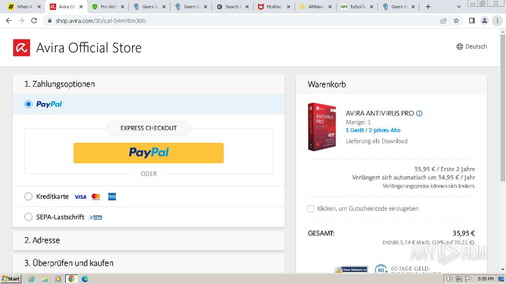Switch to the Pro Verb tab
The height and width of the screenshot is (284, 506).
[x=108, y=7]
